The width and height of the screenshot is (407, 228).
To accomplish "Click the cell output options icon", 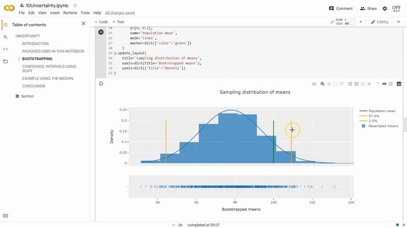I will pos(101,84).
